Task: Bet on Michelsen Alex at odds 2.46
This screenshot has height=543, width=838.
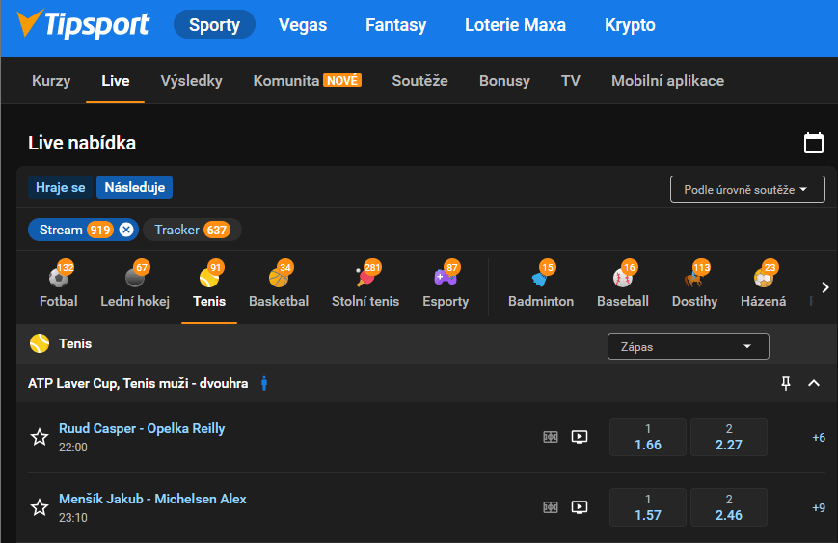Action: [x=729, y=507]
